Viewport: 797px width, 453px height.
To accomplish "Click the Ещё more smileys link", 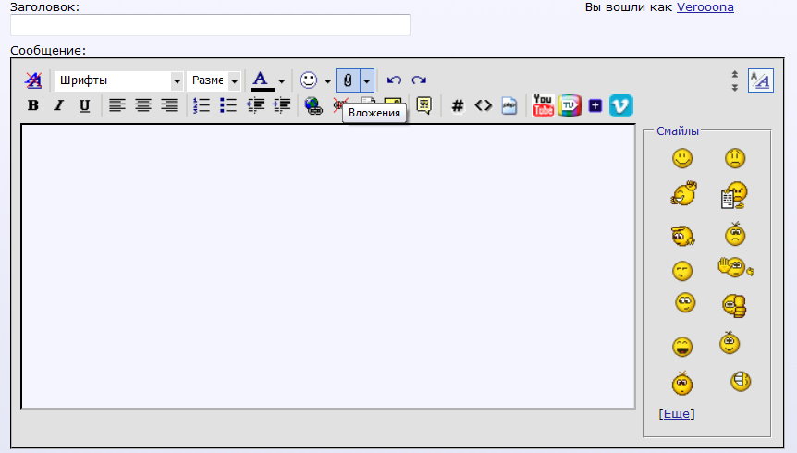I will click(677, 413).
